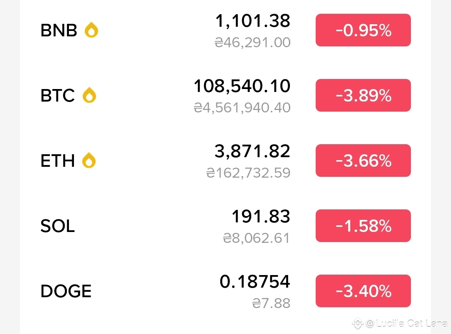The height and width of the screenshot is (334, 451).
Task: Open the DOGE trading pair
Action: tap(66, 291)
